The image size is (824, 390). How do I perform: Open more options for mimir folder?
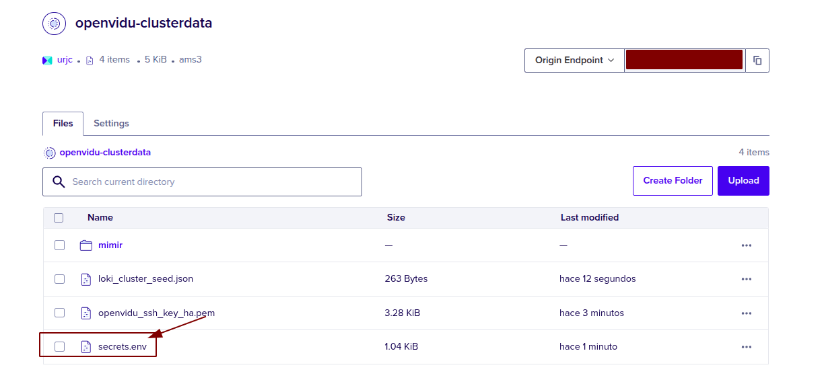tap(746, 245)
